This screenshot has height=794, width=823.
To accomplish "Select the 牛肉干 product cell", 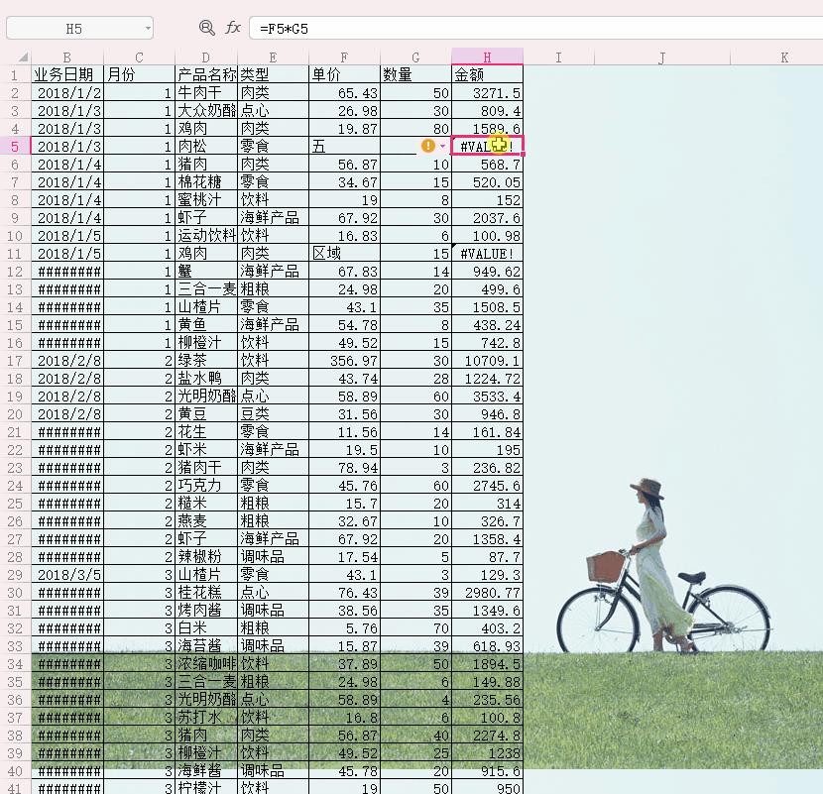I will coord(206,93).
